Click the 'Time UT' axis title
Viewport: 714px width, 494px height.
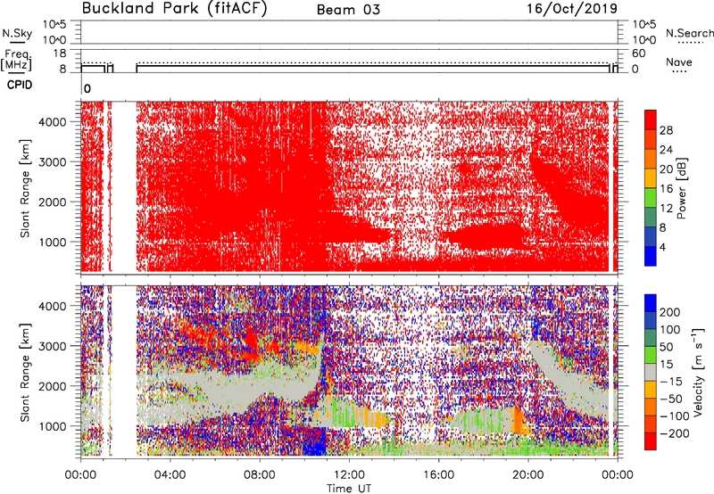(349, 489)
